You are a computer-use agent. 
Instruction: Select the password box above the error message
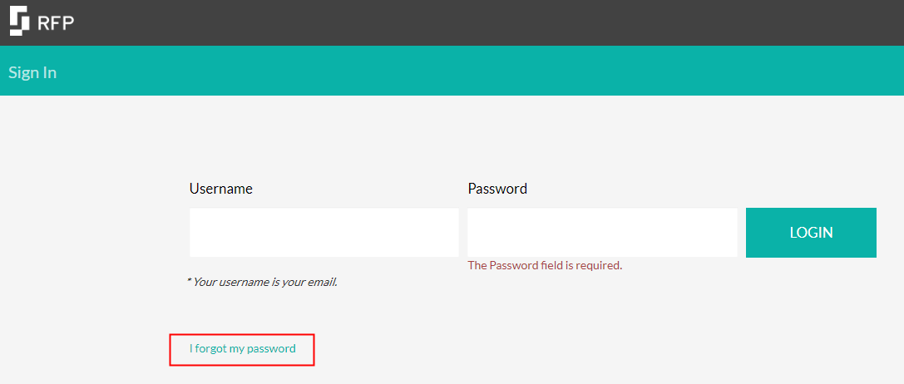pyautogui.click(x=602, y=233)
